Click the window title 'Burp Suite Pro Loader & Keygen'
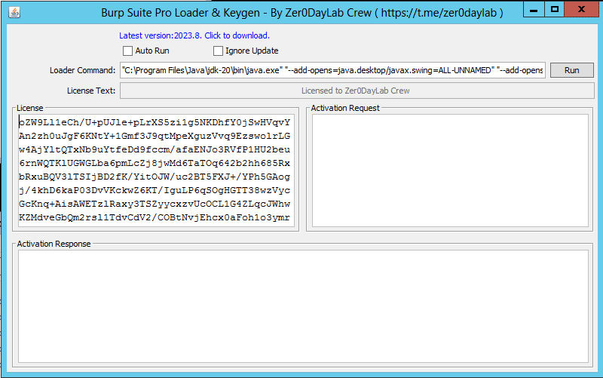 point(181,13)
